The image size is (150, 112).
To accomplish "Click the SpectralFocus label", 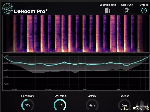I will point(108,5).
